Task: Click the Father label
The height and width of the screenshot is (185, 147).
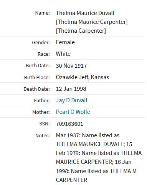Action: pos(42,101)
